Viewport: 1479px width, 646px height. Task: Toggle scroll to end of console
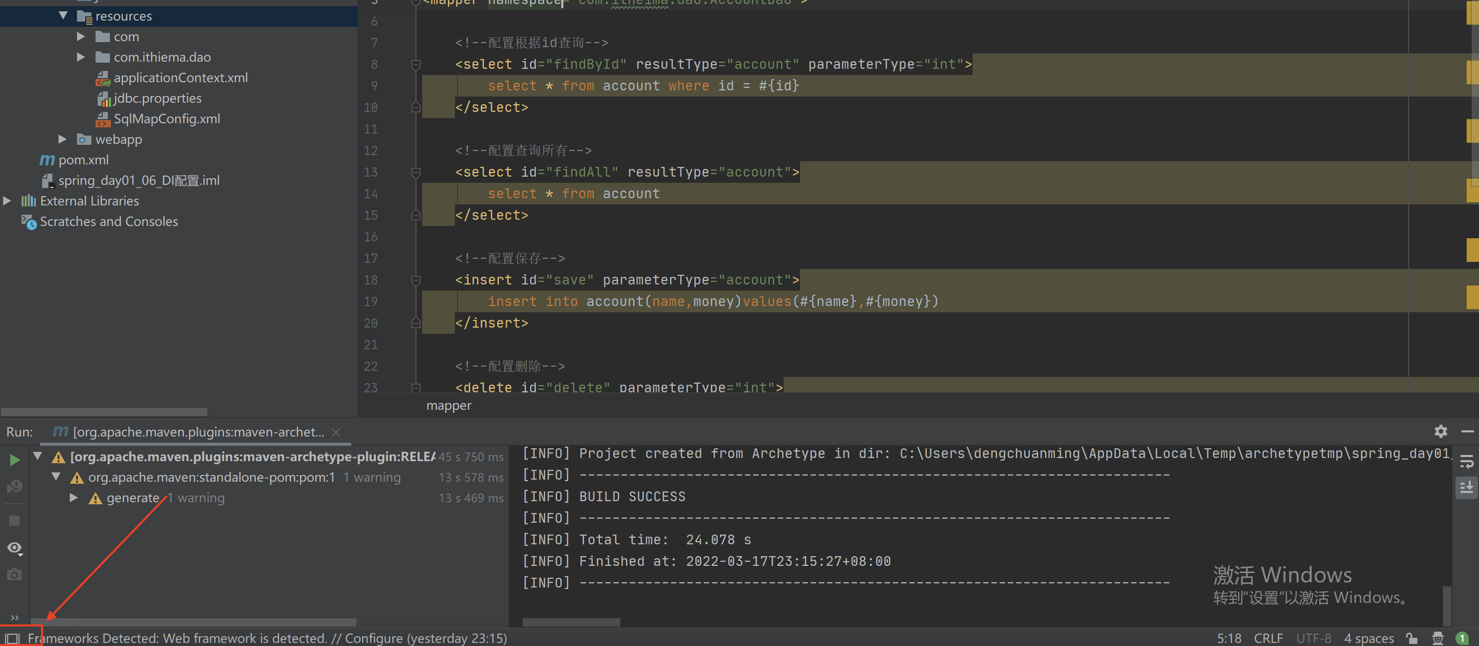(1466, 487)
